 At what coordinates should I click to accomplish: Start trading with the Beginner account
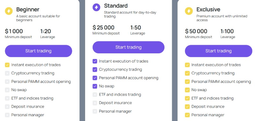(x=38, y=51)
